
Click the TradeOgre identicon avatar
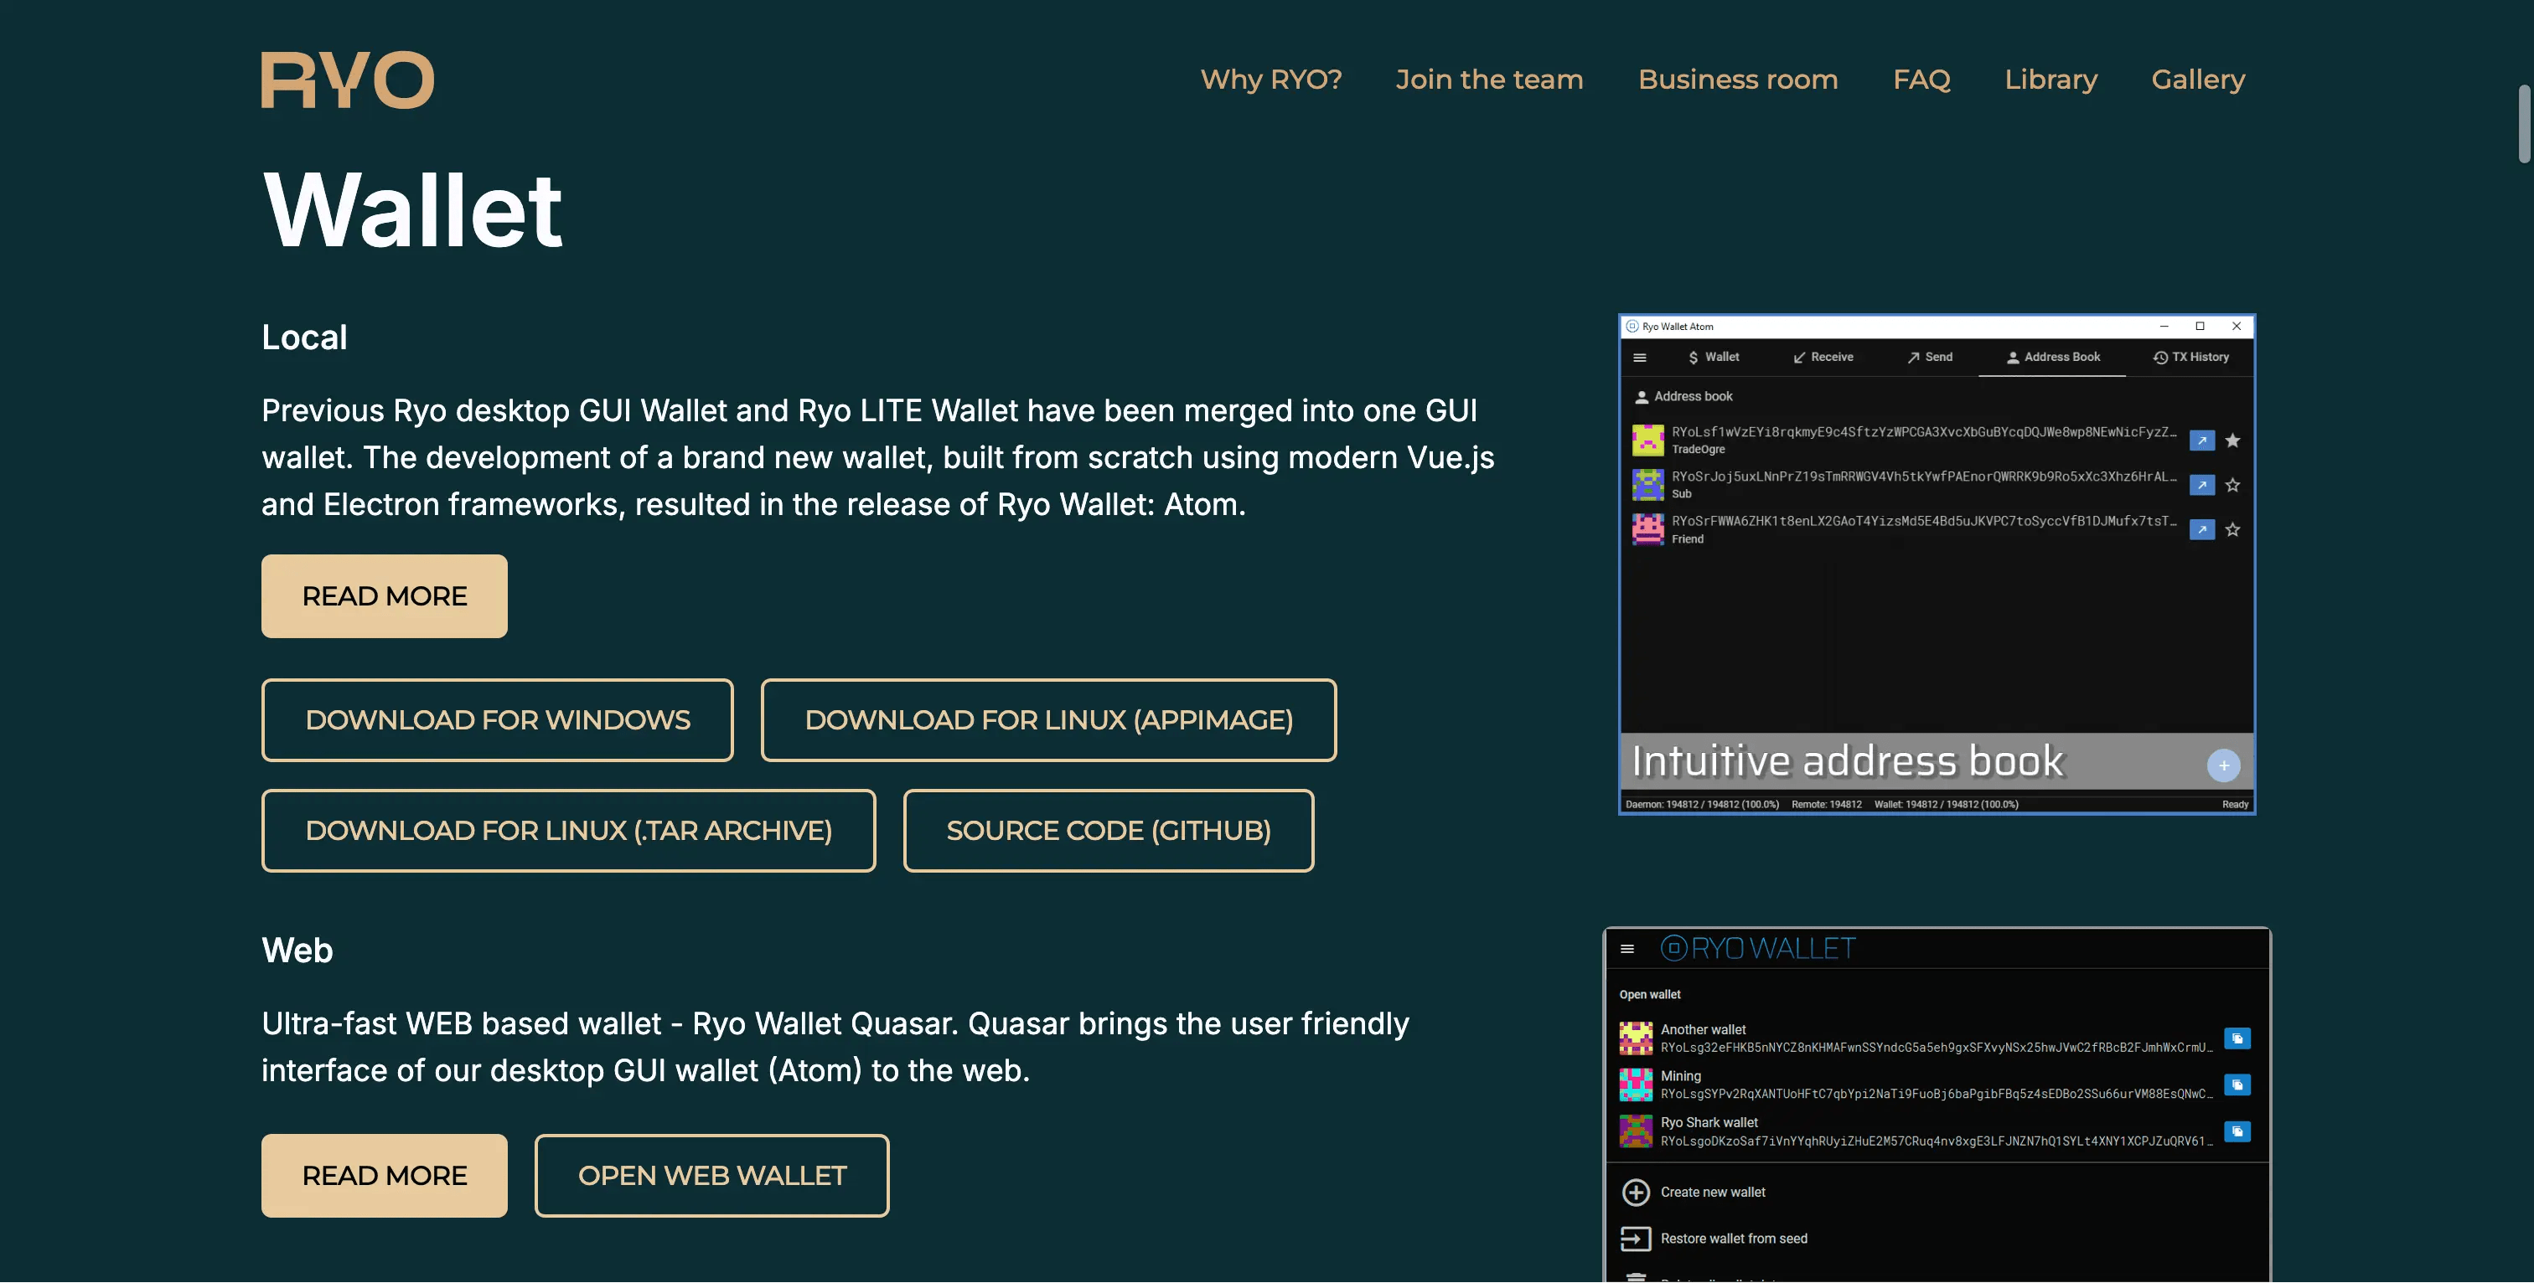pos(1647,441)
